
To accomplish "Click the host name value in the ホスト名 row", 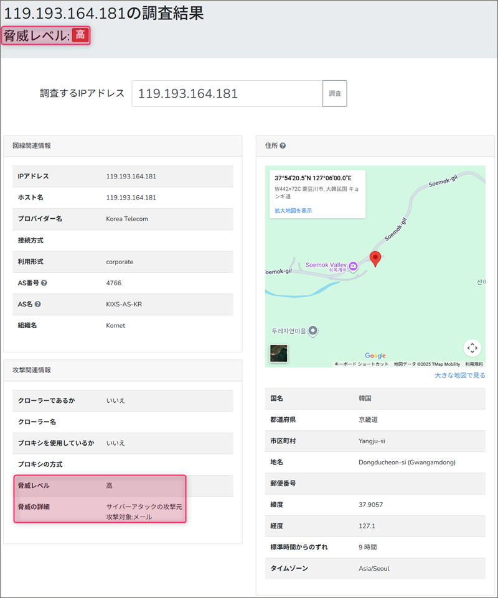I will [131, 198].
